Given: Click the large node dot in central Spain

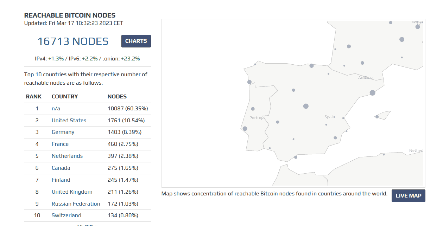Looking at the screenshot, I should tap(306, 106).
